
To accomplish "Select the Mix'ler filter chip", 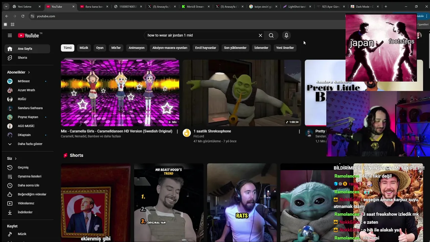I will click(116, 48).
